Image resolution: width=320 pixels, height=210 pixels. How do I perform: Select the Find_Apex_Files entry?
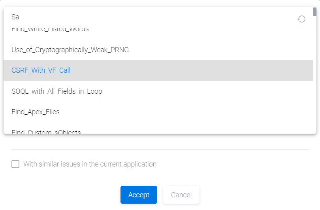coord(36,112)
